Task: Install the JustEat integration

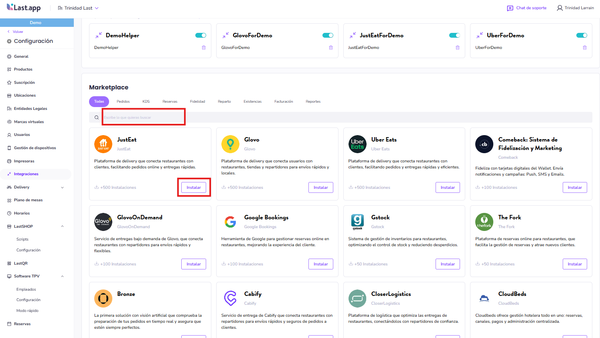Action: pyautogui.click(x=194, y=187)
